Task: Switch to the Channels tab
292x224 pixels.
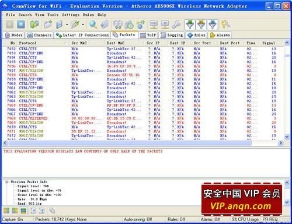Action: tap(40, 35)
